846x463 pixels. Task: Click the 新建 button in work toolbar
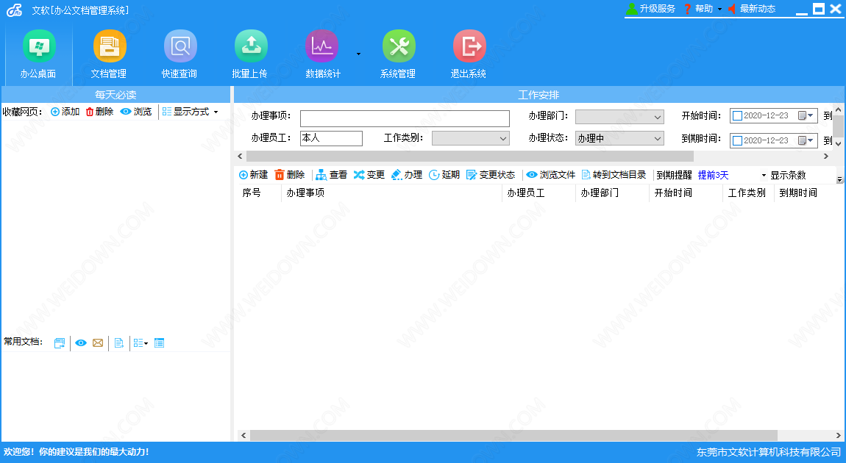click(253, 175)
